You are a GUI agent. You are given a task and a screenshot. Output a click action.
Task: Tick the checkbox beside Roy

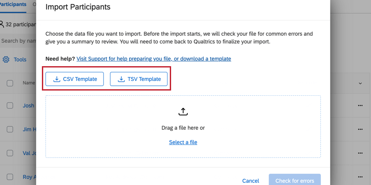(10, 177)
